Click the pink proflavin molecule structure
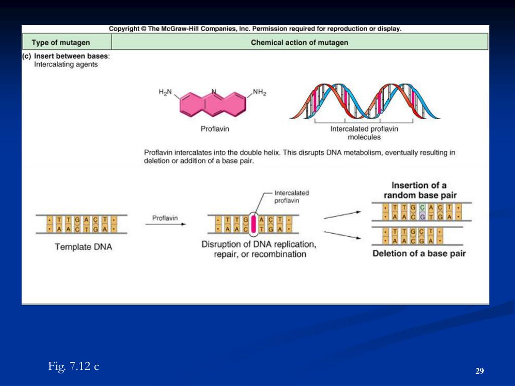This screenshot has height=386, width=515. click(213, 104)
